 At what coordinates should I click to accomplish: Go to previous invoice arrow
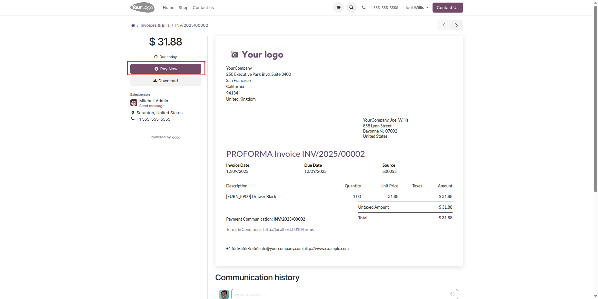click(x=444, y=25)
